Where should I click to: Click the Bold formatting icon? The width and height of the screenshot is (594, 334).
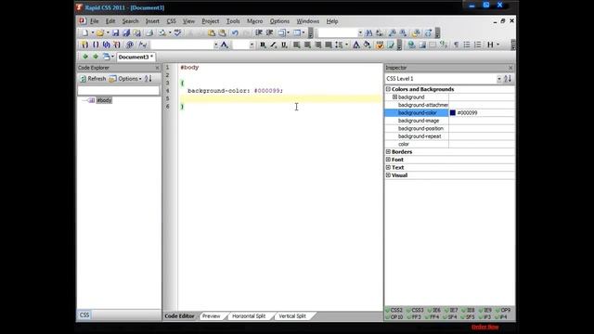point(263,45)
